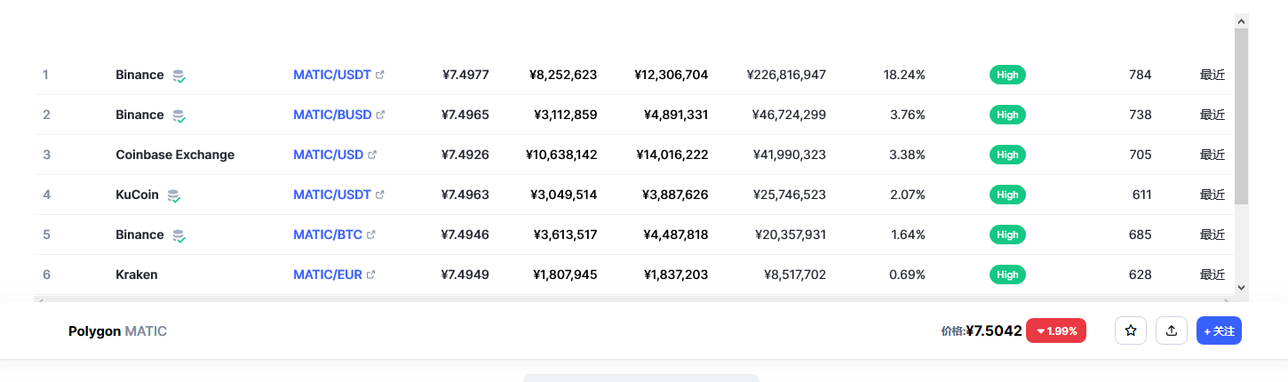Open external link icon next to MATIC/EUR

click(x=370, y=275)
